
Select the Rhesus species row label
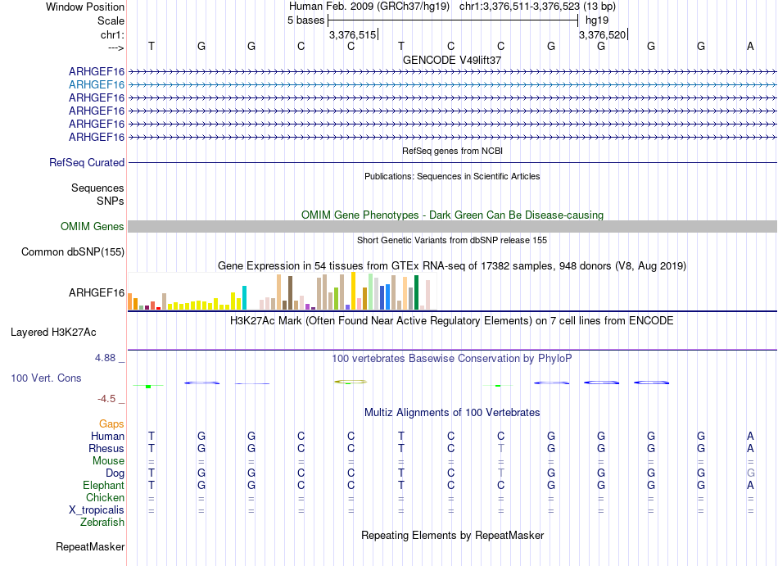(106, 448)
